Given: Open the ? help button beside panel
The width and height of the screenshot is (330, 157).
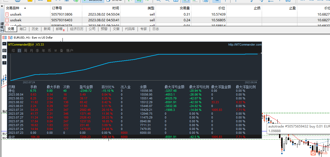Looking at the screenshot, I should pos(4,63).
